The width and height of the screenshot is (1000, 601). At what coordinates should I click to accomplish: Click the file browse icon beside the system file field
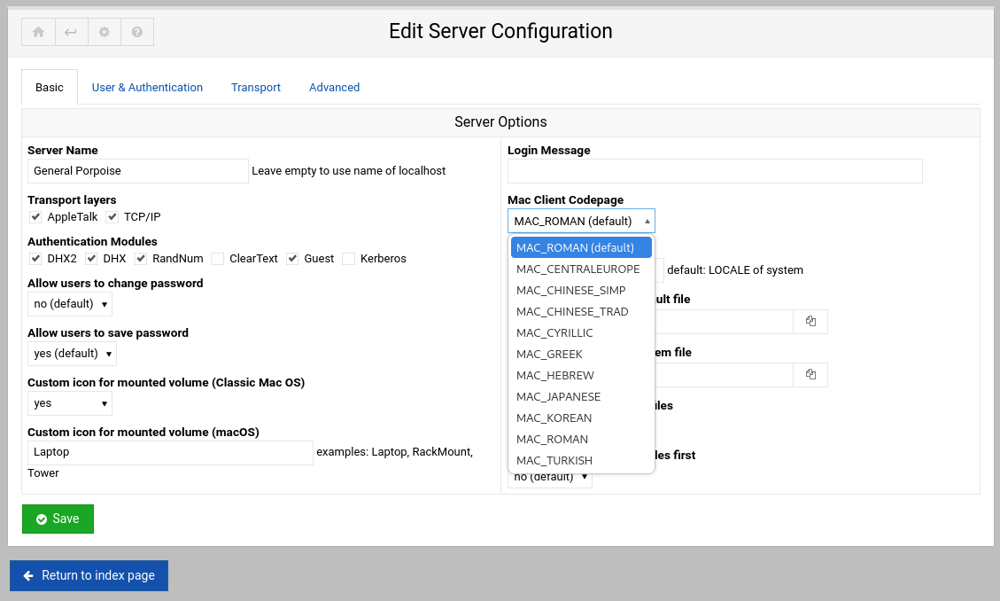pyautogui.click(x=810, y=375)
